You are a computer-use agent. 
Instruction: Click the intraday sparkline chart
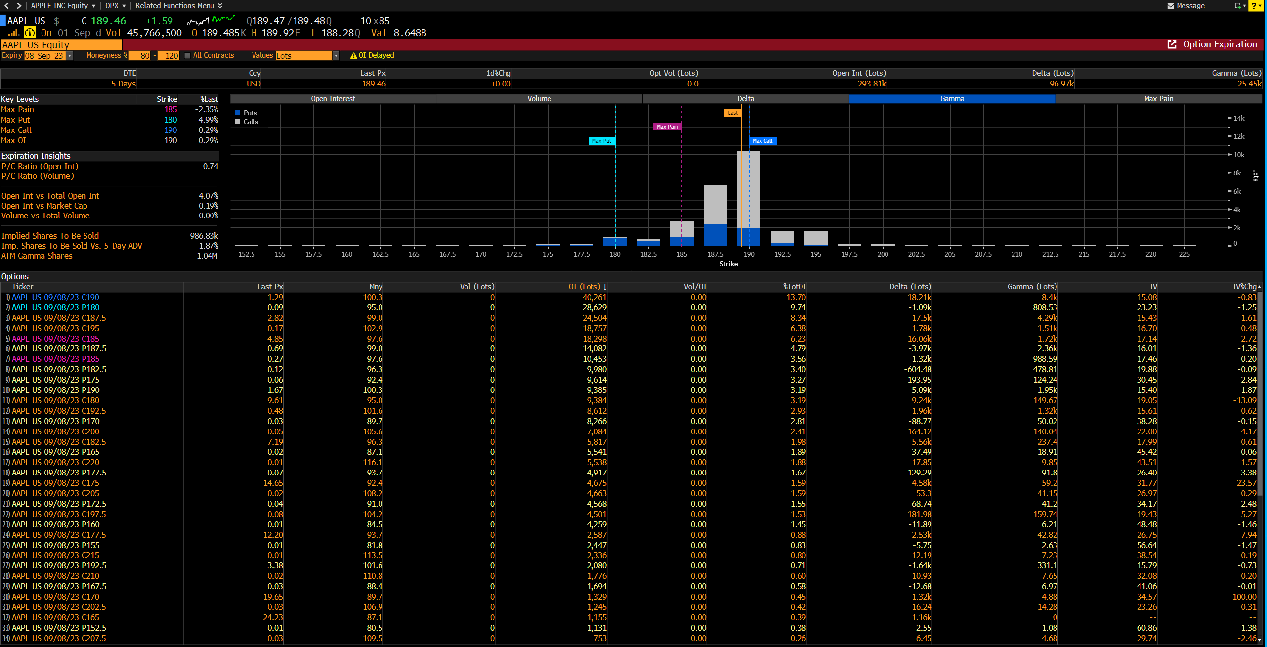click(x=211, y=21)
